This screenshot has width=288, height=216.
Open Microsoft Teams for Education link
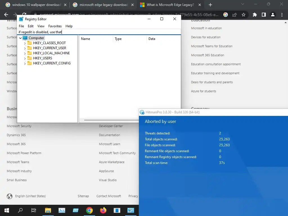(x=211, y=46)
